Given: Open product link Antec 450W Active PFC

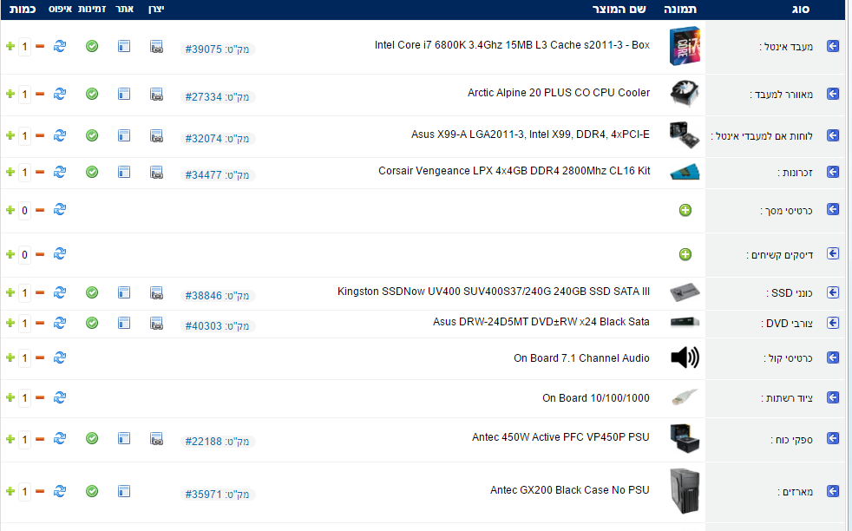Looking at the screenshot, I should point(560,437).
